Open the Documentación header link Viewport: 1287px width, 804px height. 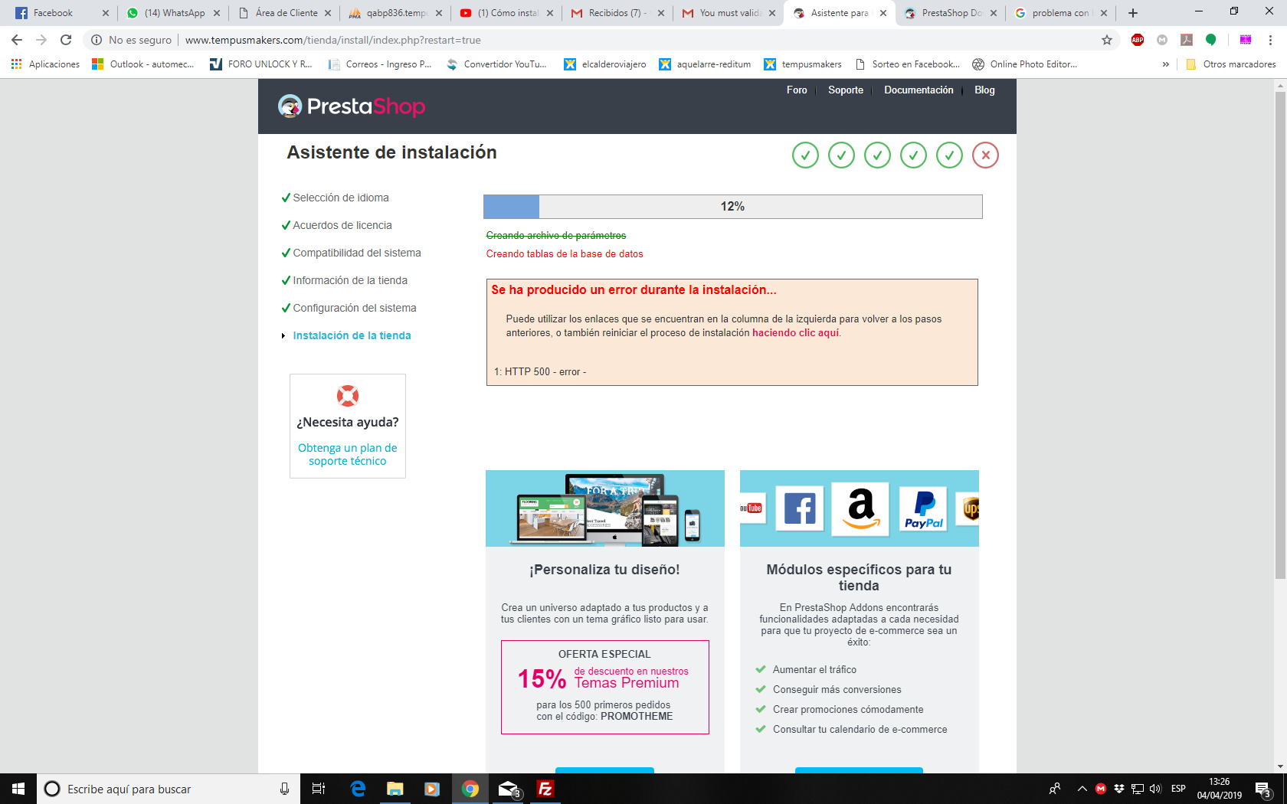click(x=919, y=90)
